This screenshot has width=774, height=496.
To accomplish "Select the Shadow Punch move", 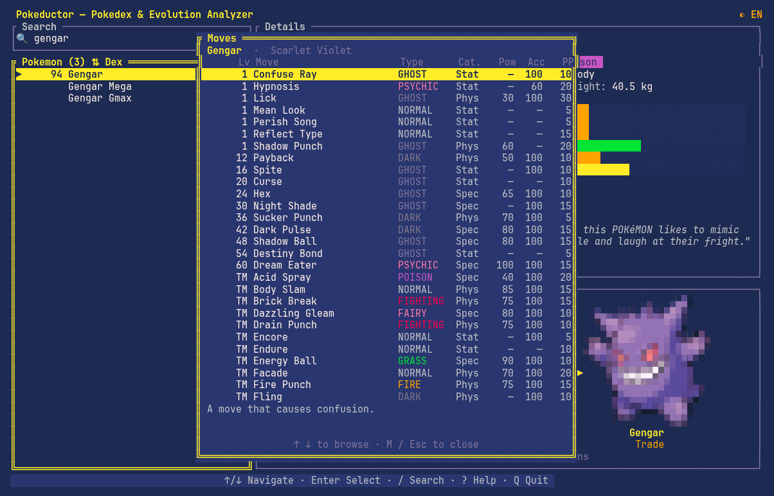I will click(387, 146).
